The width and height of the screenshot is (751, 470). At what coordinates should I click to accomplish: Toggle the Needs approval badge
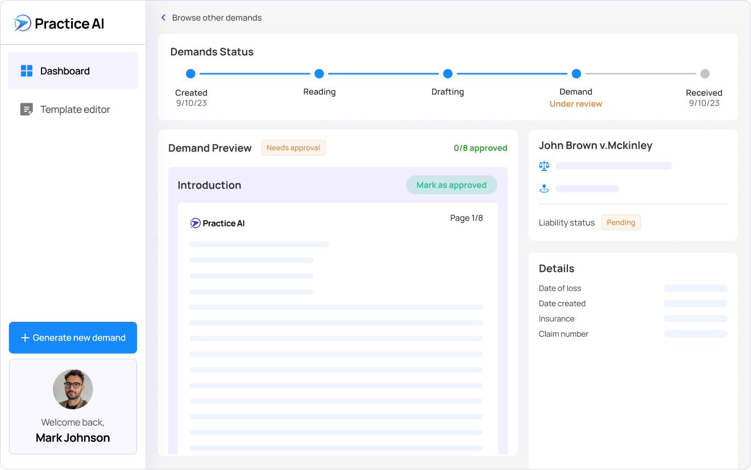coord(293,147)
